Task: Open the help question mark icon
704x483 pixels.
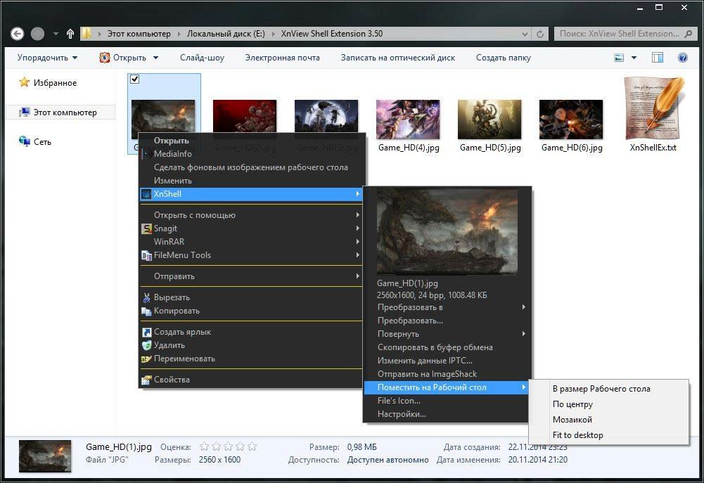Action: pos(683,58)
